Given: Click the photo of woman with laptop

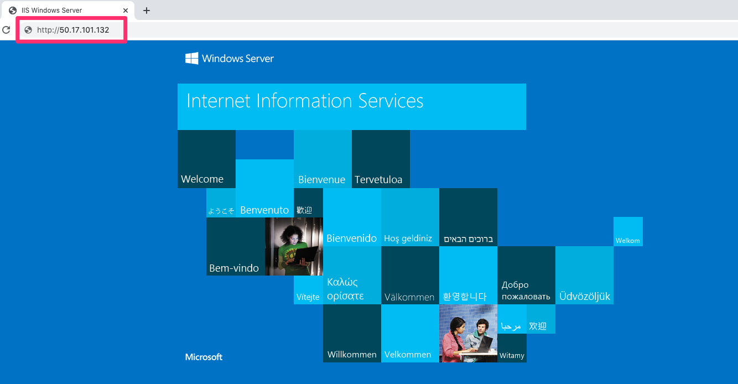Looking at the screenshot, I should pos(294,246).
